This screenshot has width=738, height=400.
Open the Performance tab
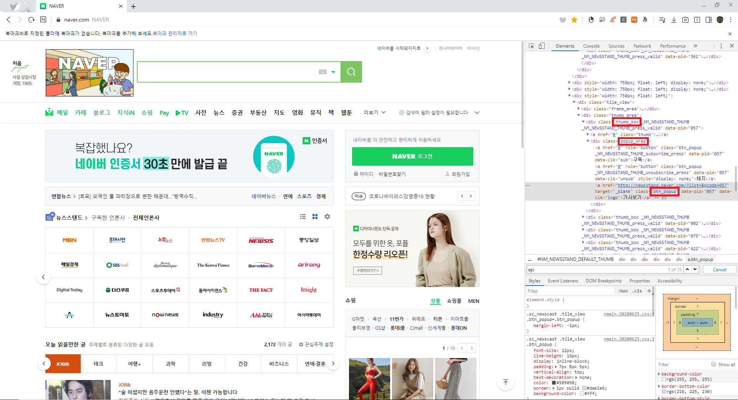point(673,46)
